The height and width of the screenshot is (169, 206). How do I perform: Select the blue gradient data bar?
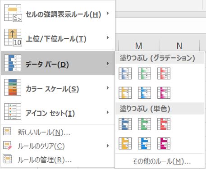(x=125, y=73)
